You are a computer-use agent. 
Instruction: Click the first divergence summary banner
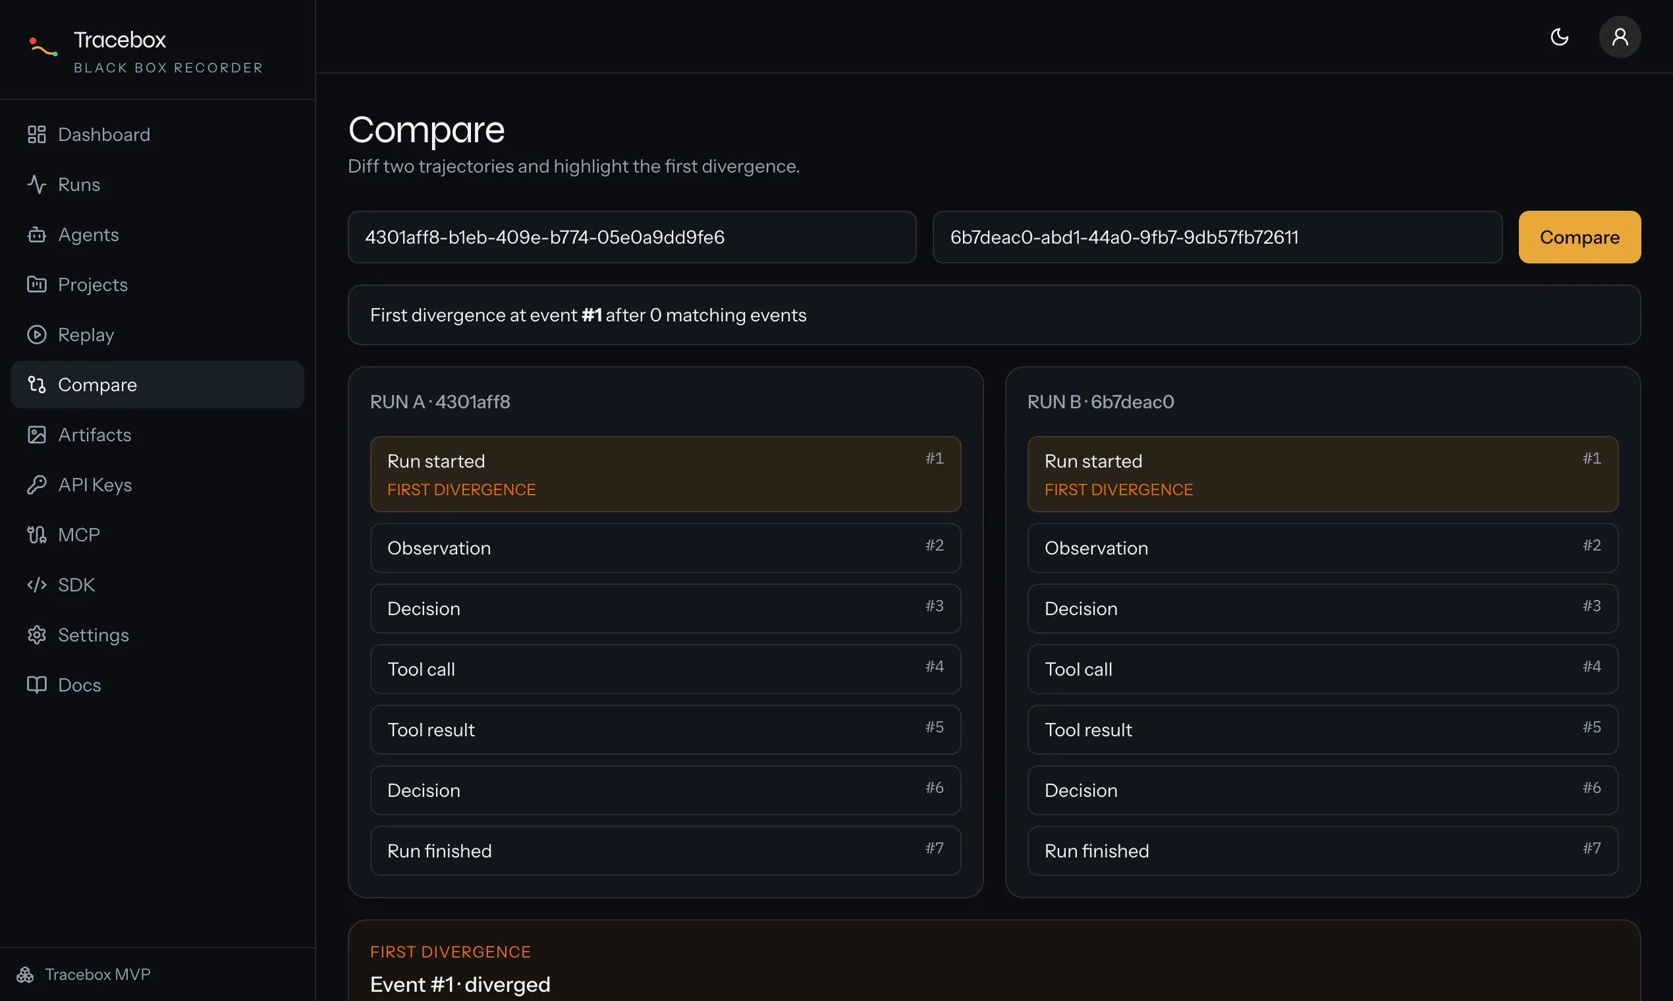(994, 315)
